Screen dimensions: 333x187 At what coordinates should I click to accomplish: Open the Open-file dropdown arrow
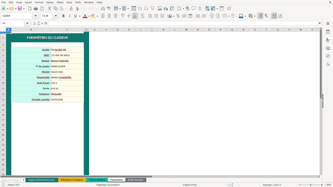point(15,9)
